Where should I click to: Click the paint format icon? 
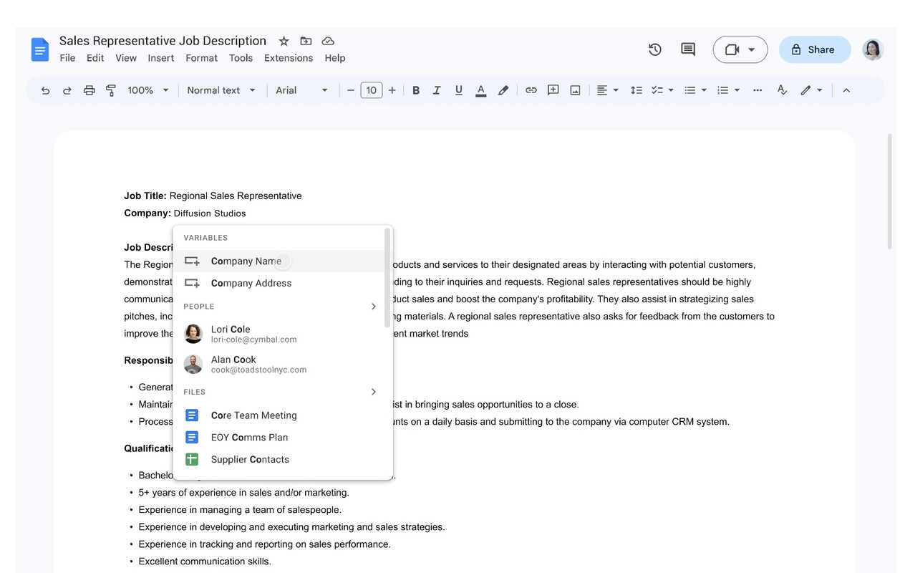coord(111,90)
